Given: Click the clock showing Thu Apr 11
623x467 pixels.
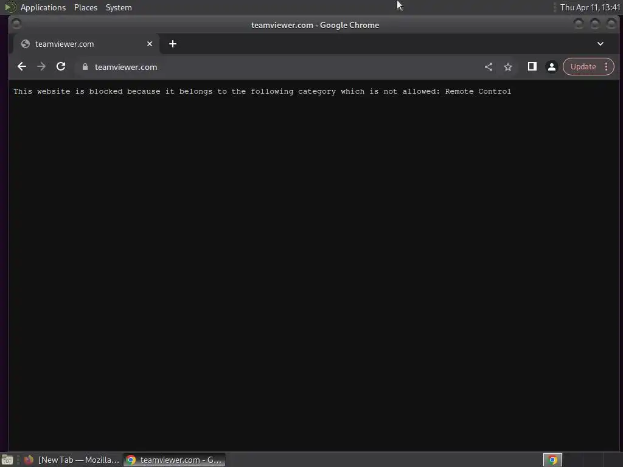Looking at the screenshot, I should tap(590, 7).
